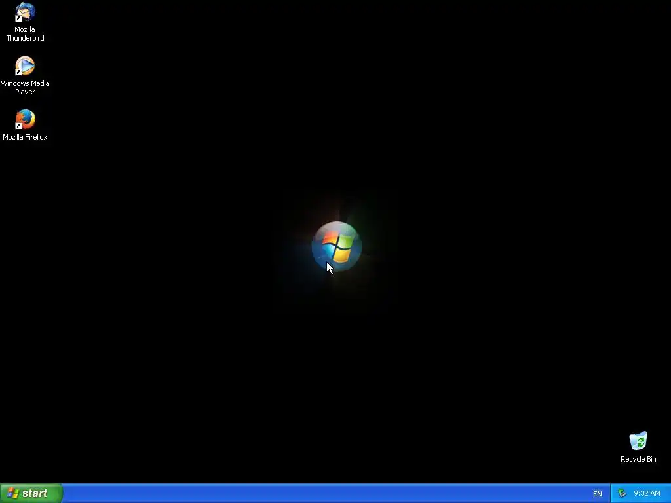Click the EN language indicator
The image size is (671, 503).
pos(598,494)
